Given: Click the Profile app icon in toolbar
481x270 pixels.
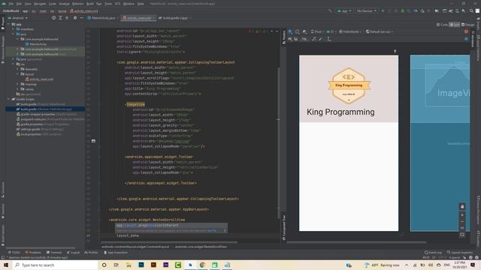Looking at the screenshot, I should coord(416,10).
